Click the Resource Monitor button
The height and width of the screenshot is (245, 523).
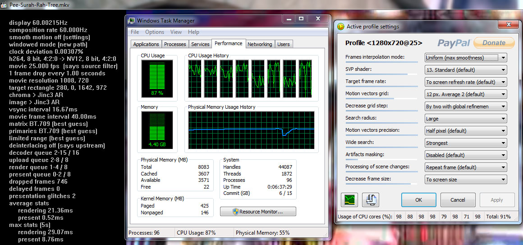(258, 212)
